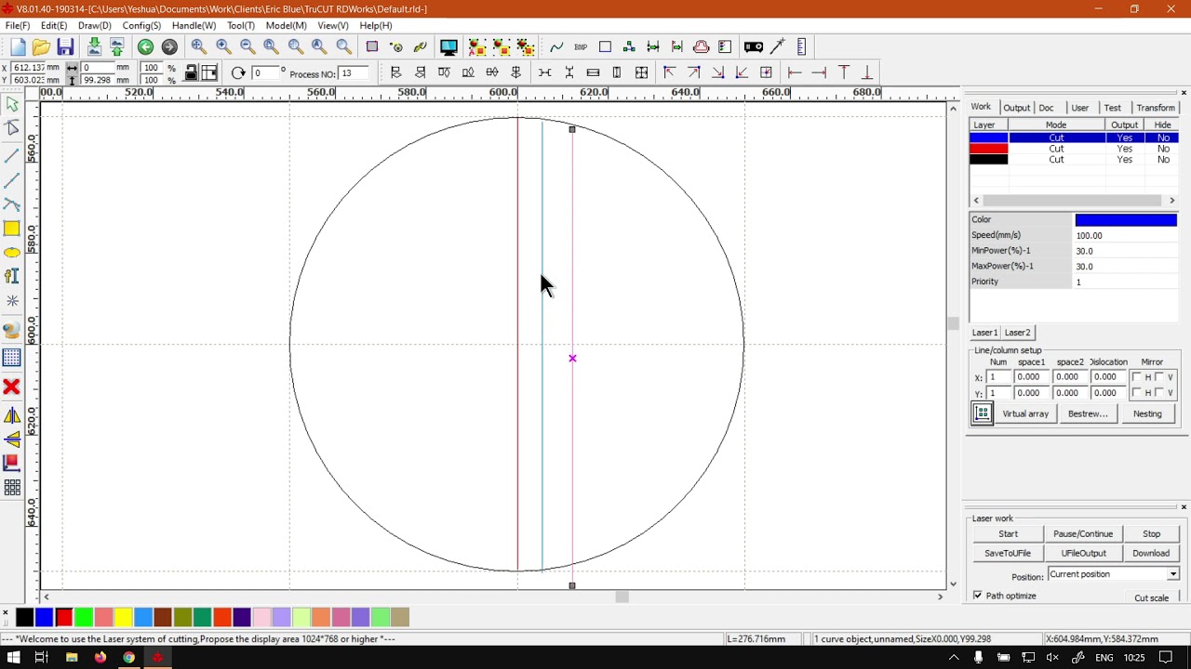Open the Draw menu

pos(95,26)
